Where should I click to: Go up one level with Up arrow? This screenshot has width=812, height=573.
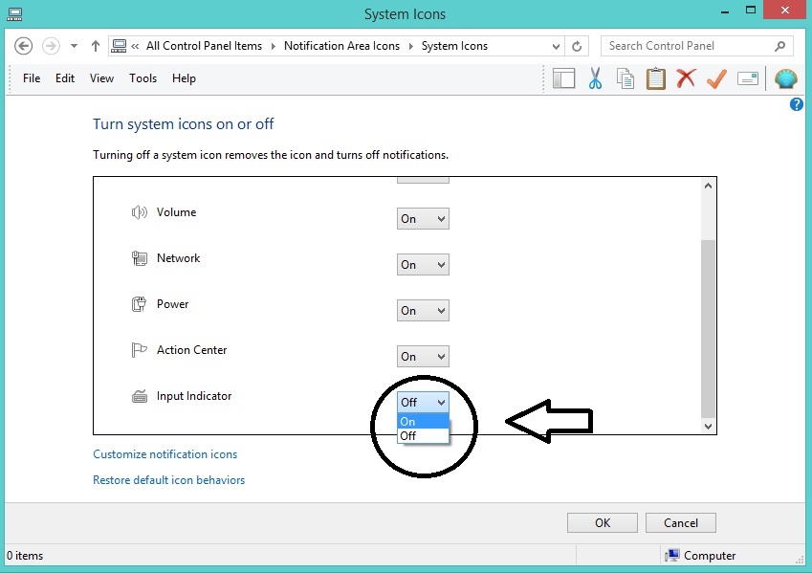pos(96,46)
